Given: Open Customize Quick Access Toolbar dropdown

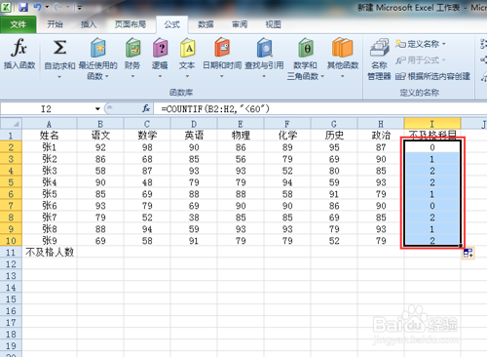Looking at the screenshot, I should 79,8.
